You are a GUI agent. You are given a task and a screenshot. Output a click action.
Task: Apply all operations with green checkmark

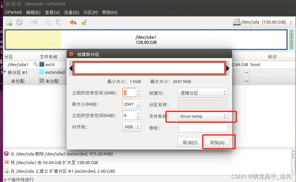(x=84, y=22)
